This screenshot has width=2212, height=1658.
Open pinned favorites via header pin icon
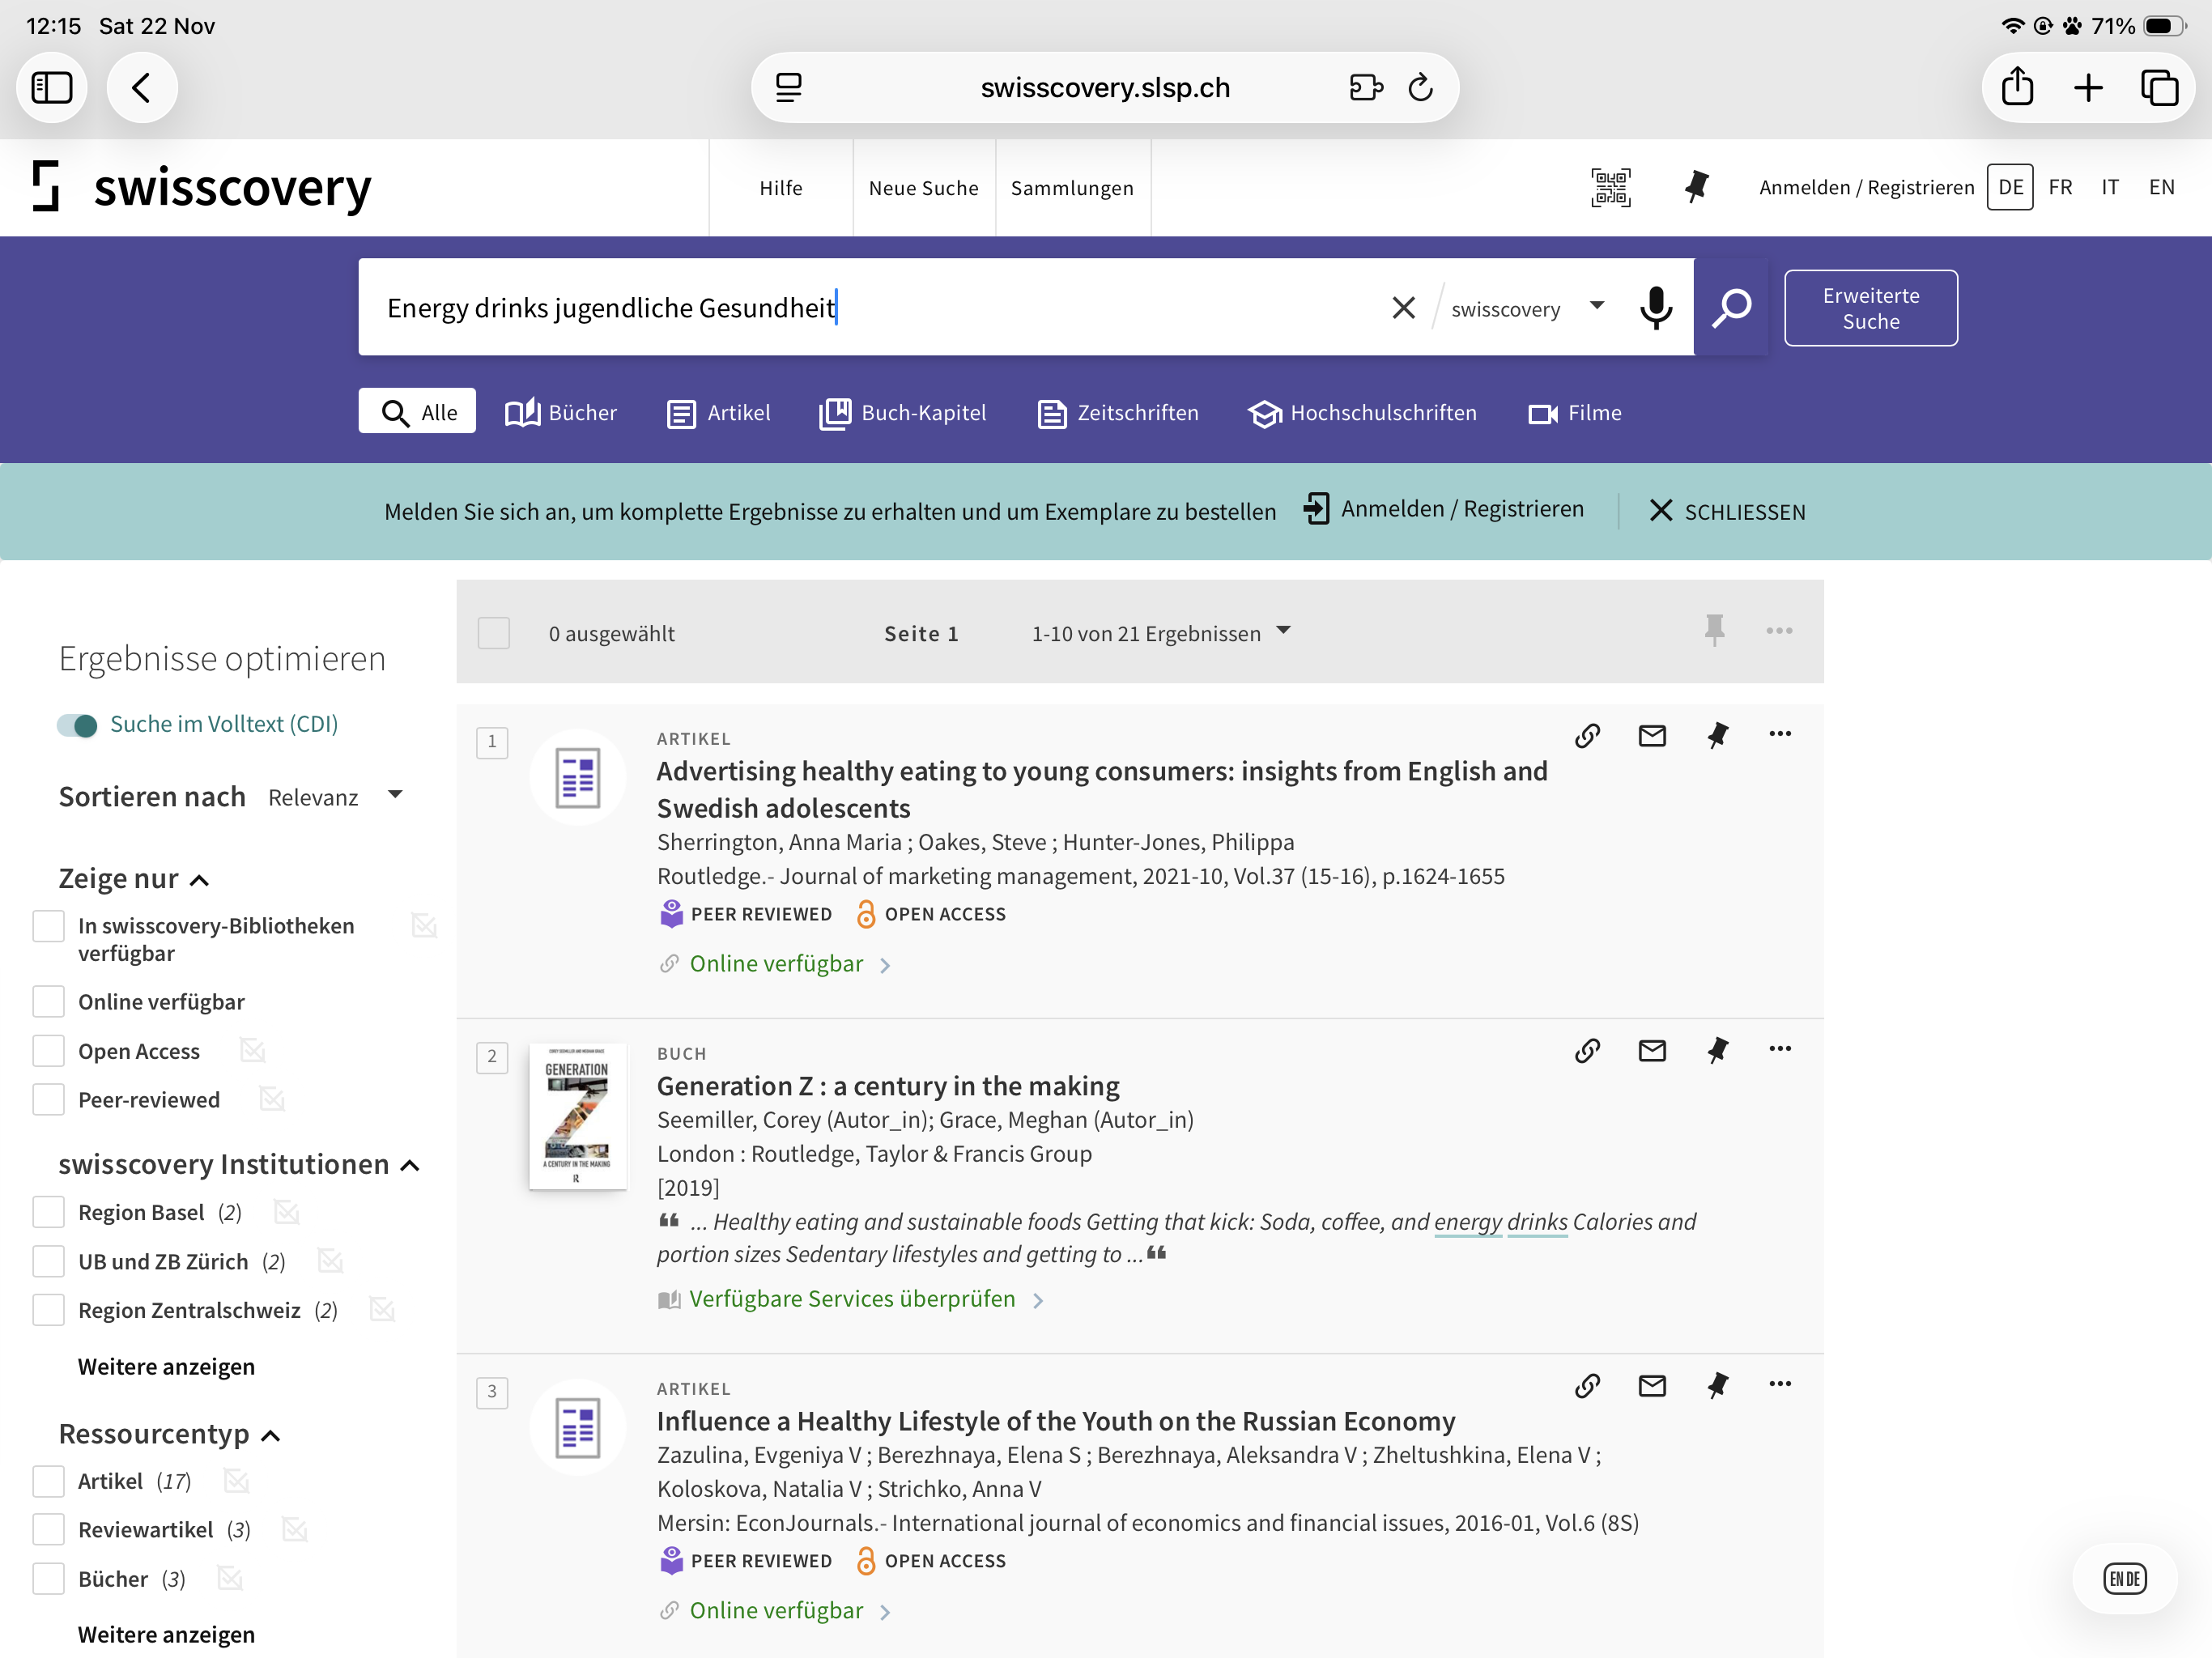point(1696,187)
